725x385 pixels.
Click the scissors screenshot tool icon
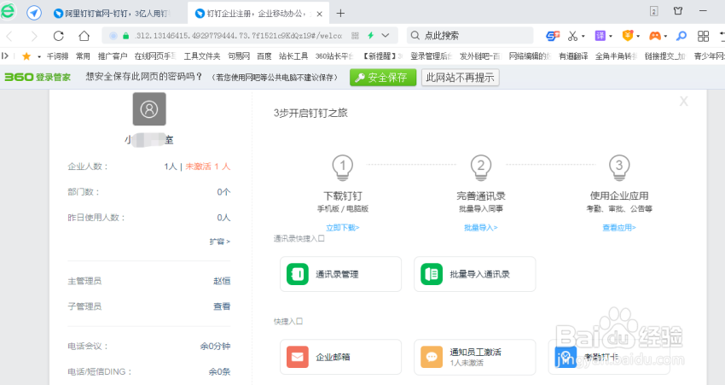(572, 36)
